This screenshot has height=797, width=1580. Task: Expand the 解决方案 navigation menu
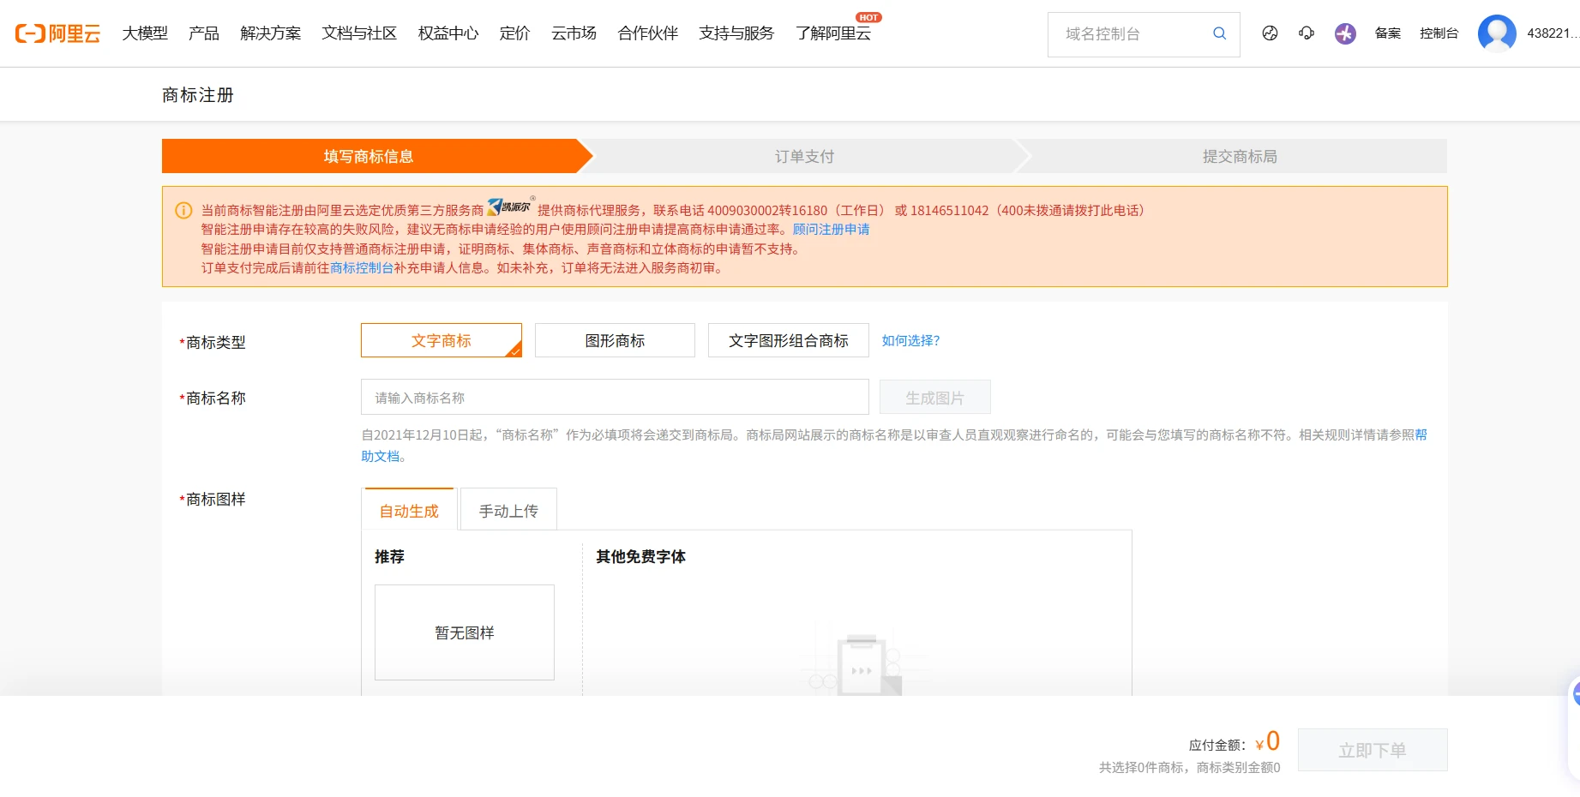click(270, 33)
